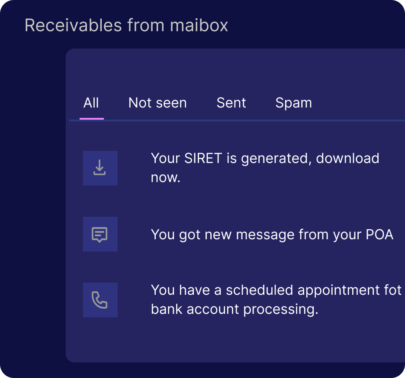Click the 'now.' text under SIRET message
405x378 pixels.
point(166,178)
